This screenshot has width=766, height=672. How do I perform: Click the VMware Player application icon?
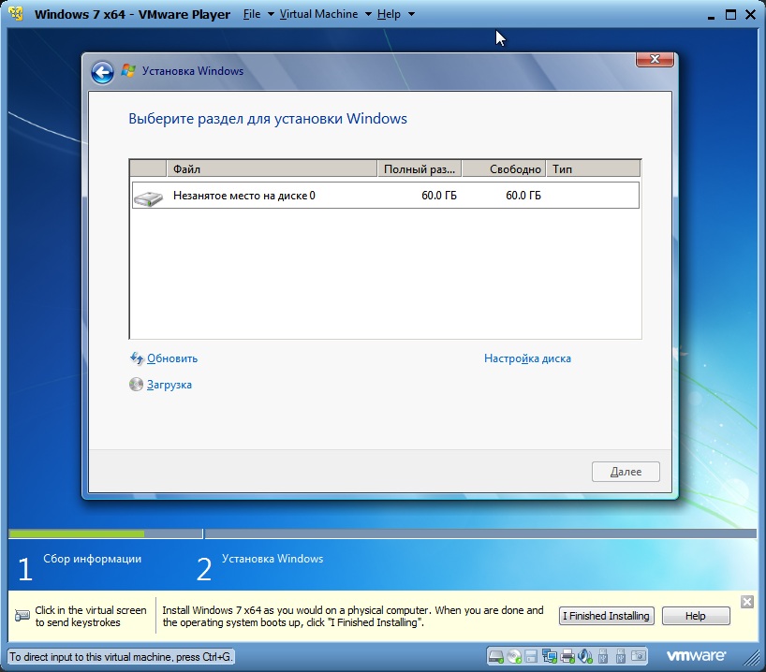coord(16,14)
